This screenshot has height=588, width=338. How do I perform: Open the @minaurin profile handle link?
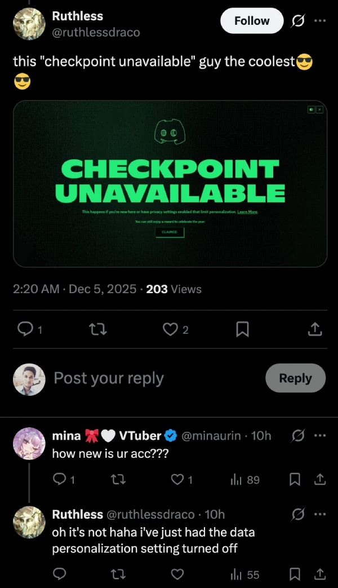[211, 436]
